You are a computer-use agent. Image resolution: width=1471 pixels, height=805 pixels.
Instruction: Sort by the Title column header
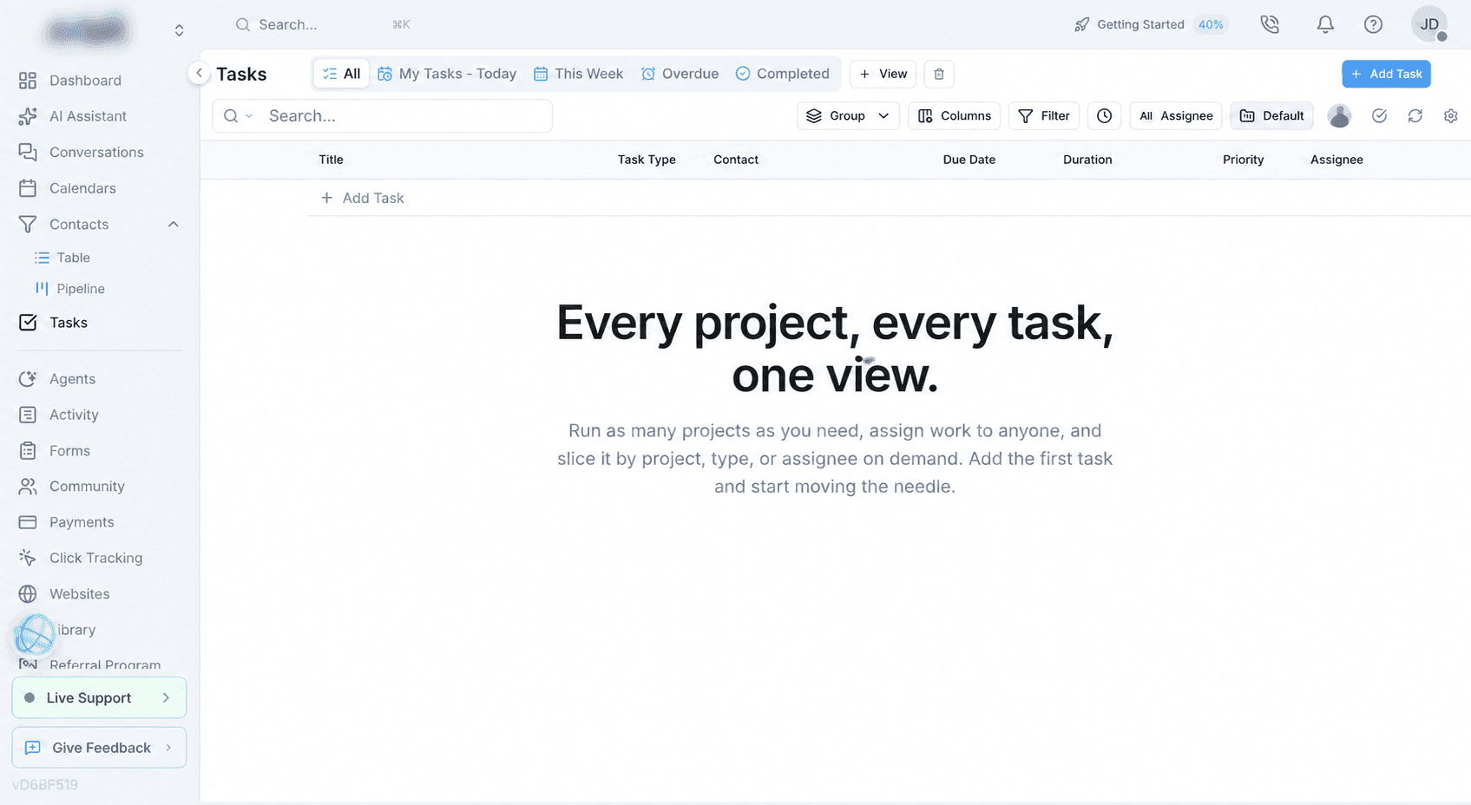coord(331,160)
